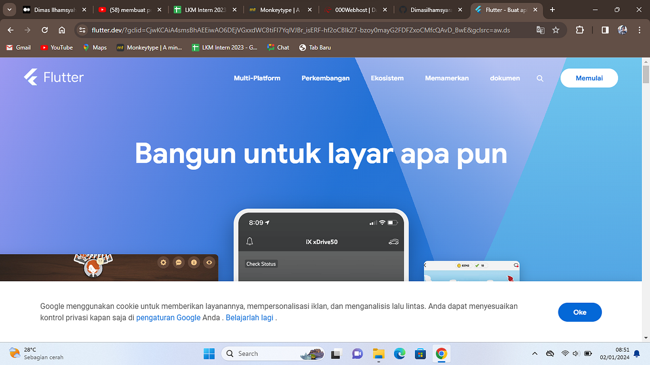Open the Perkembangan menu item
The width and height of the screenshot is (650, 365).
[326, 78]
